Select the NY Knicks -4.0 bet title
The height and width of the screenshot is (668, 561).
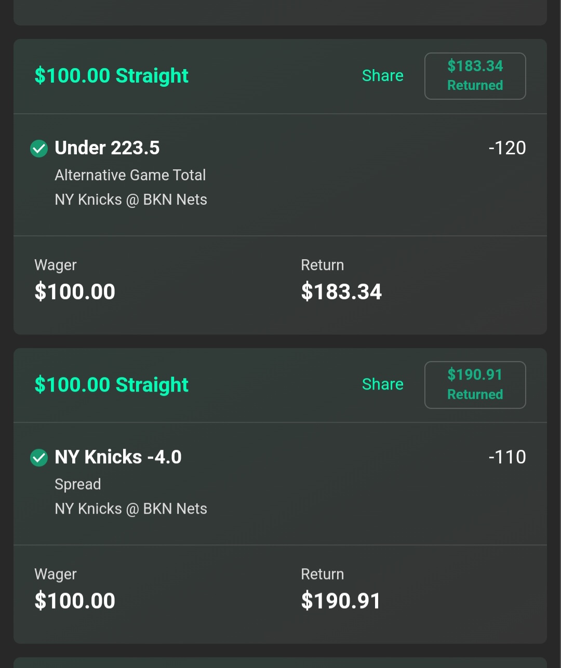pyautogui.click(x=118, y=457)
